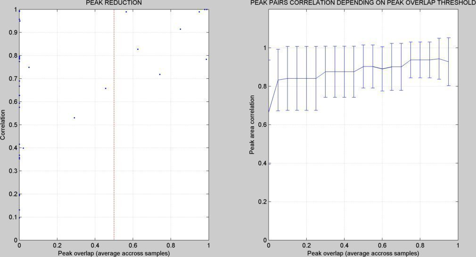The height and width of the screenshot is (257, 476).
Task: Select the scatter point just left of the red line
Action: click(x=106, y=88)
